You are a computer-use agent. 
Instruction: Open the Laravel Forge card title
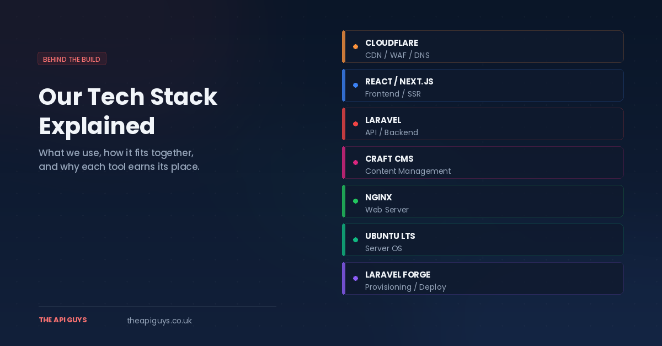tap(398, 275)
